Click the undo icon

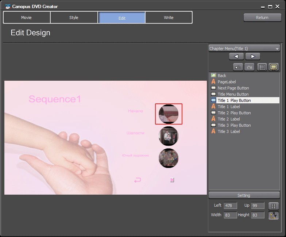pos(238,67)
